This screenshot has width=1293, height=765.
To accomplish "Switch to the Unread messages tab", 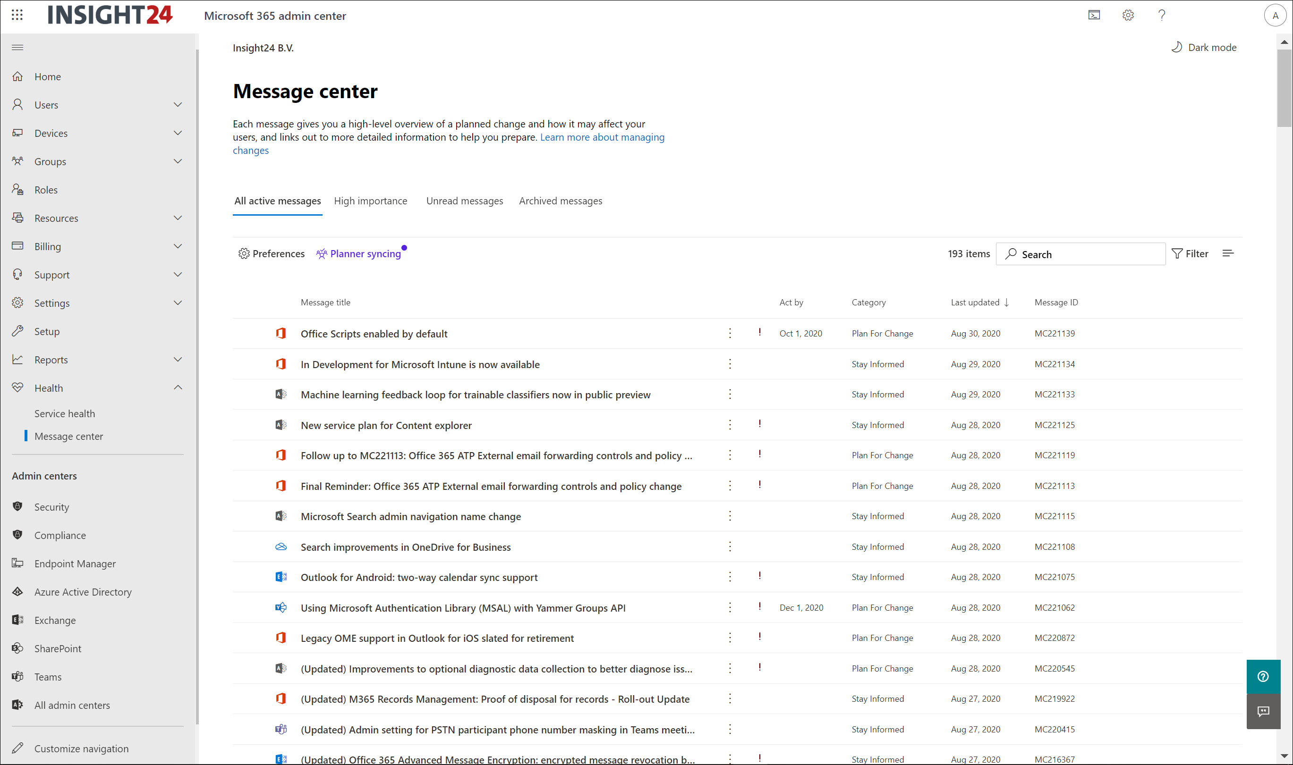I will 465,201.
